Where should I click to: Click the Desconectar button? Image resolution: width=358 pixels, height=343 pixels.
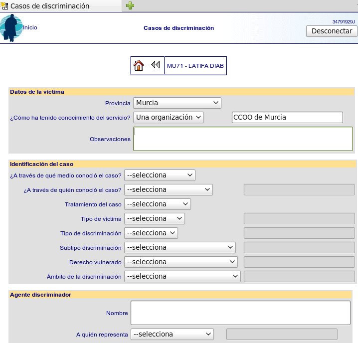click(x=332, y=31)
